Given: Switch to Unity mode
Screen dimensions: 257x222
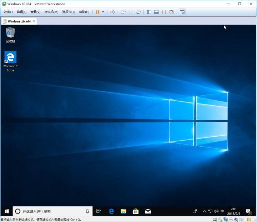Looking at the screenshot, I should point(171,12).
